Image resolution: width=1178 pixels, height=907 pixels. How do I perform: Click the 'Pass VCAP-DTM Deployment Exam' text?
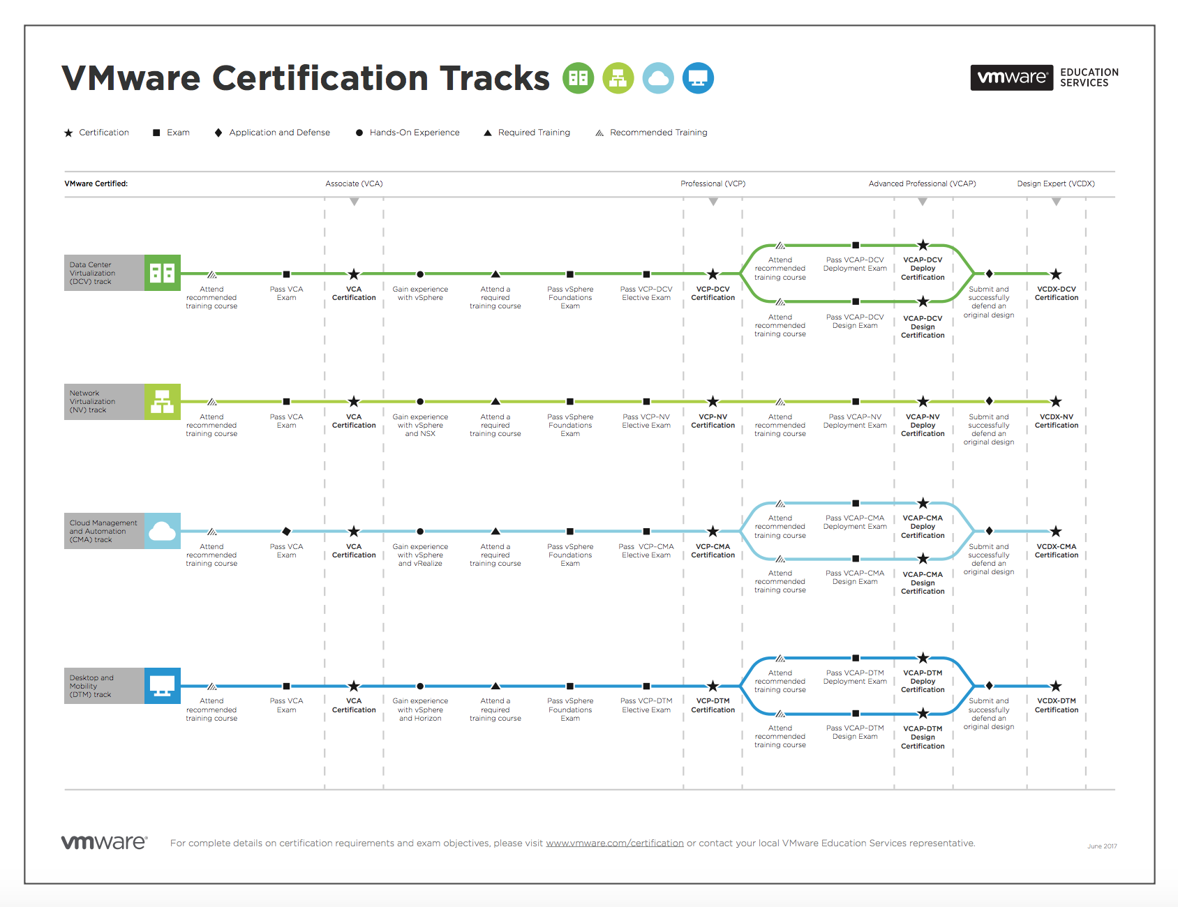[x=855, y=677]
